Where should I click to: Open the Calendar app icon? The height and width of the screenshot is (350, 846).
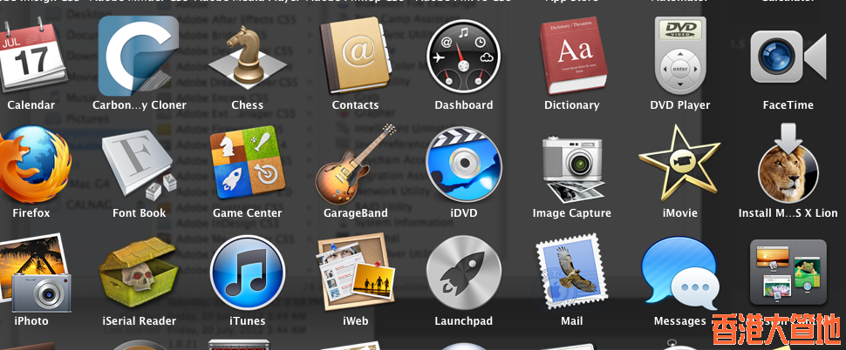31,56
